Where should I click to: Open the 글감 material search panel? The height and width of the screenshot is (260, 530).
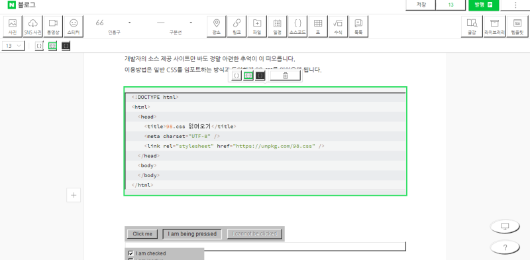472,26
